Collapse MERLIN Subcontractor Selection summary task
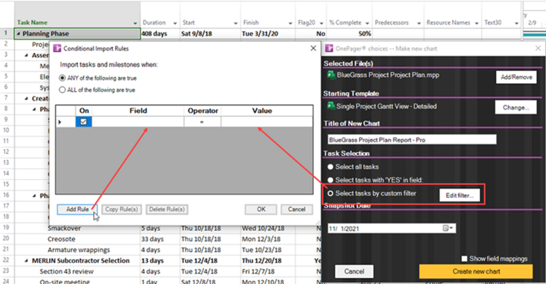Viewport: 546px width, 284px height. click(27, 261)
